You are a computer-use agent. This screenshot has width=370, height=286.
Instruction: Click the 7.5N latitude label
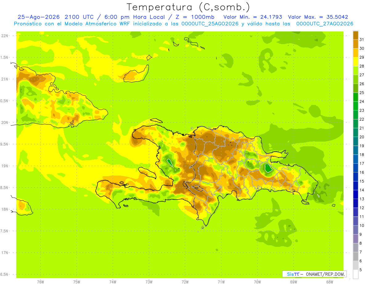coord(5,231)
